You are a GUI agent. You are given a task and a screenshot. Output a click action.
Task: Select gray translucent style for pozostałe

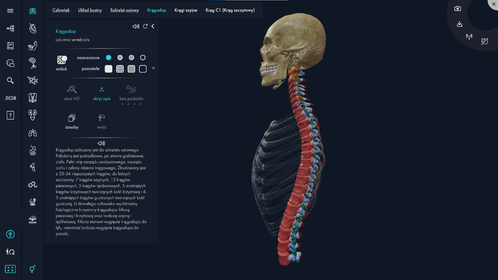pyautogui.click(x=132, y=69)
